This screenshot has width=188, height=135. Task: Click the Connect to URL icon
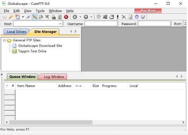click(x=54, y=17)
